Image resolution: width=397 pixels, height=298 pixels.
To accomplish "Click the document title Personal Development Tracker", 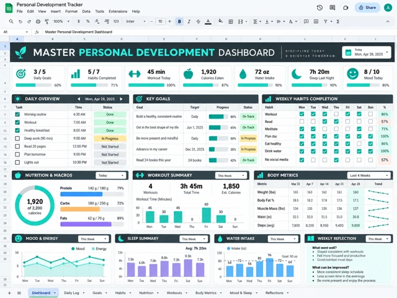I will click(50, 4).
